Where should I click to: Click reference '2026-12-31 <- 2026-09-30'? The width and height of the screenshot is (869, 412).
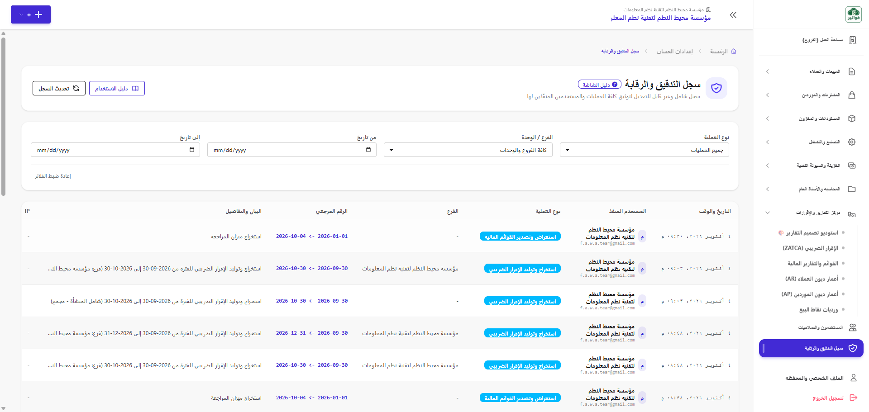point(312,333)
